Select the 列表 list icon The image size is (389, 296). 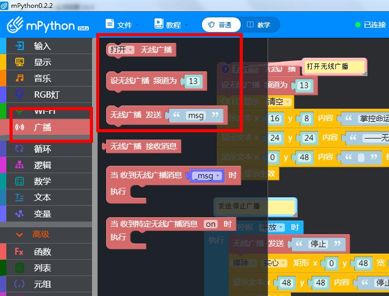[x=19, y=268]
